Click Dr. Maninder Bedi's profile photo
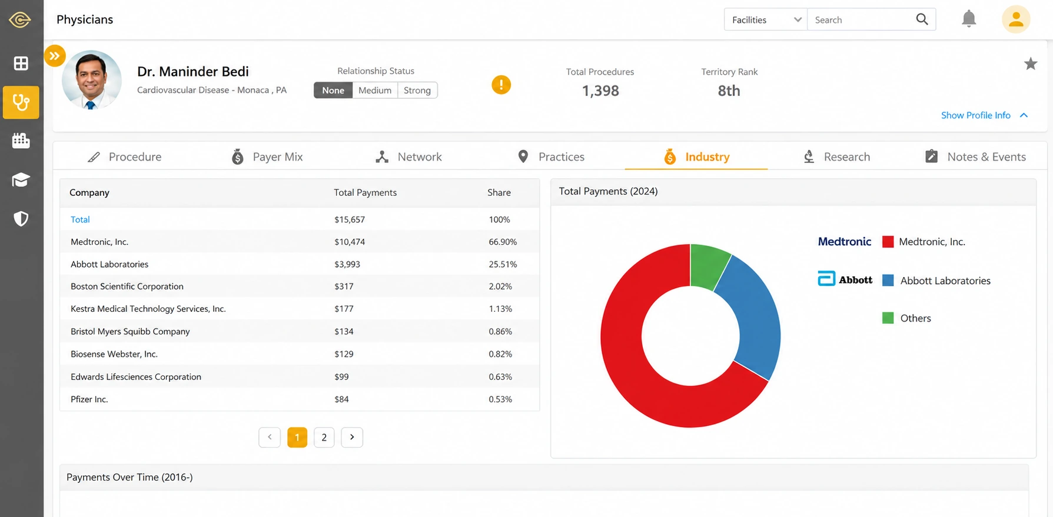This screenshot has height=517, width=1053. 92,80
